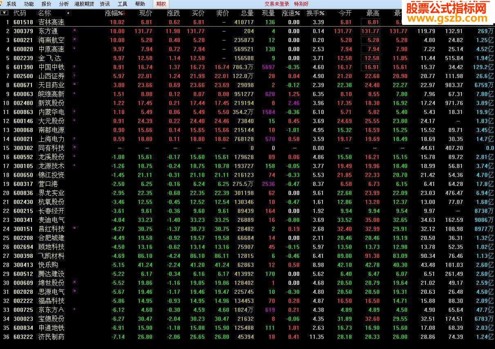
Task: Click the purple × marker on 东方通 row
Action: point(74,30)
